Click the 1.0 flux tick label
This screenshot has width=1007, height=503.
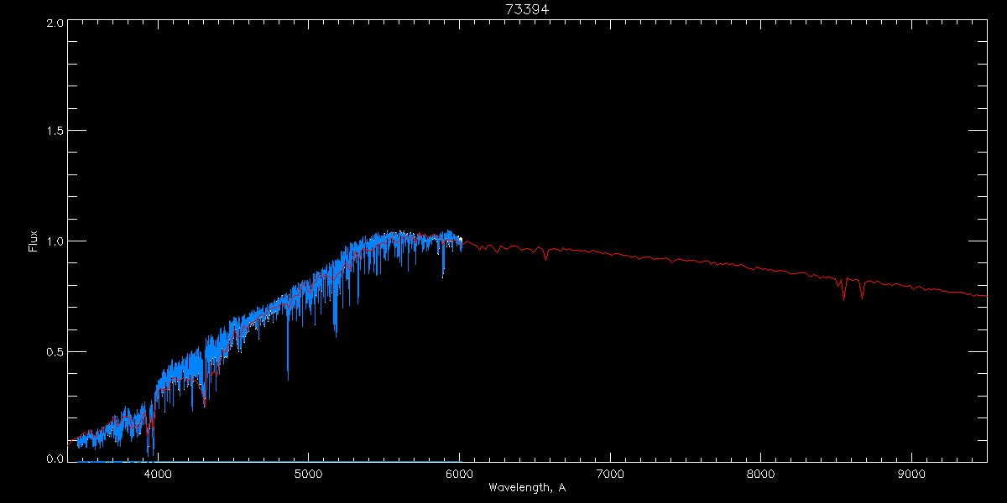click(55, 241)
